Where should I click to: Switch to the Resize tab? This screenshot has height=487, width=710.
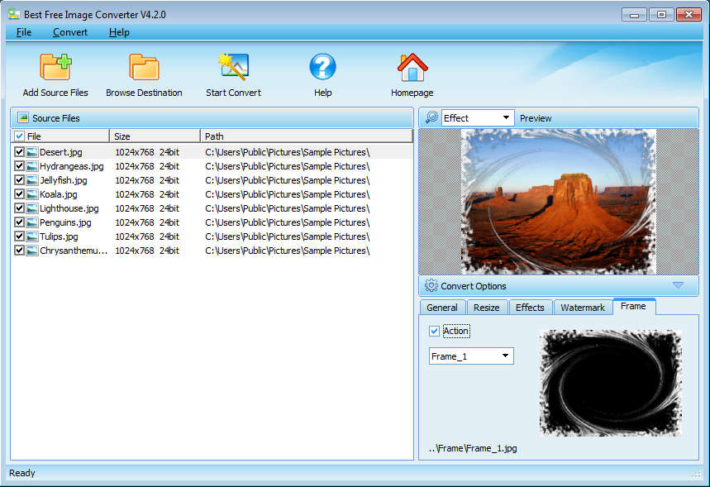pyautogui.click(x=486, y=308)
